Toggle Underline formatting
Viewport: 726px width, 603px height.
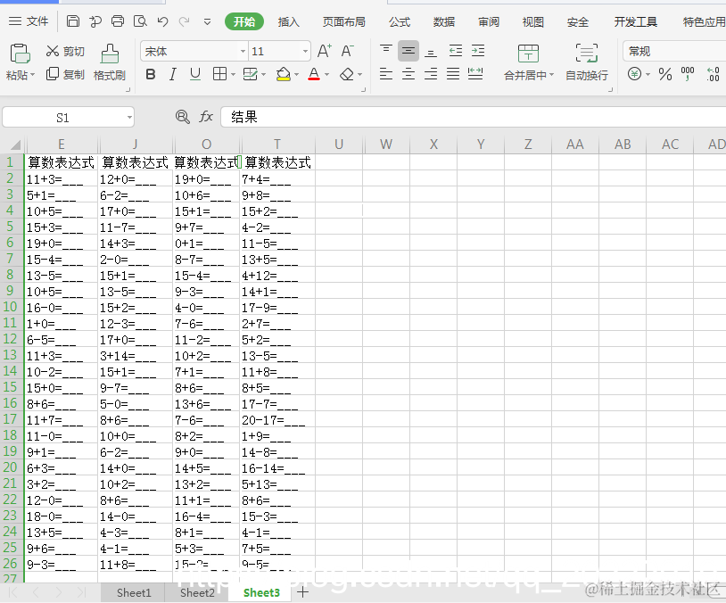pos(195,74)
